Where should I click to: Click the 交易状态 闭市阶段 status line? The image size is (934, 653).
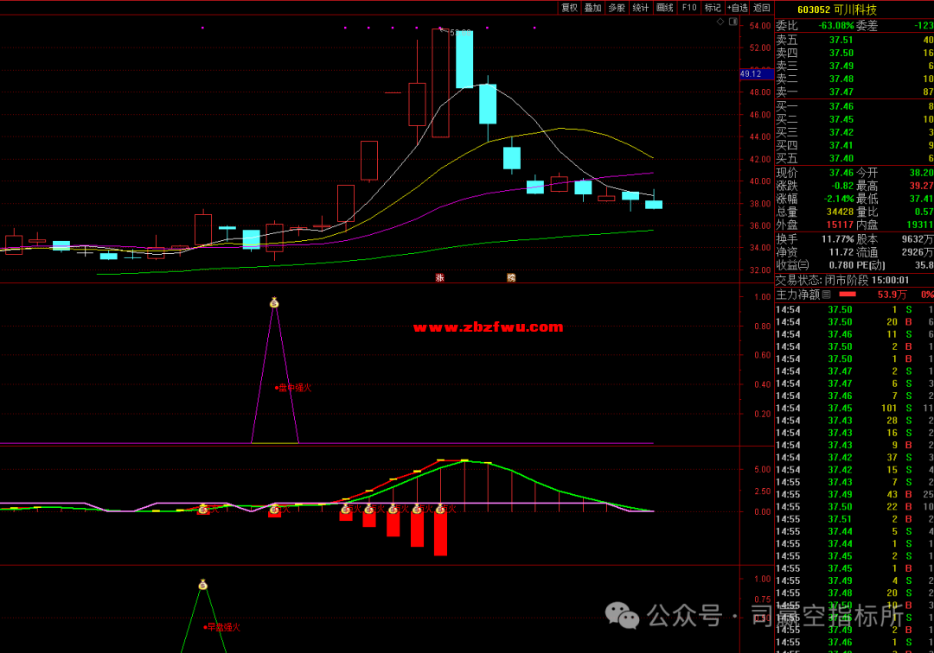click(842, 280)
